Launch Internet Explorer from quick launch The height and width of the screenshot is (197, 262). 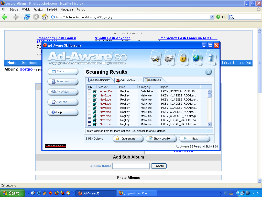[x=39, y=193]
